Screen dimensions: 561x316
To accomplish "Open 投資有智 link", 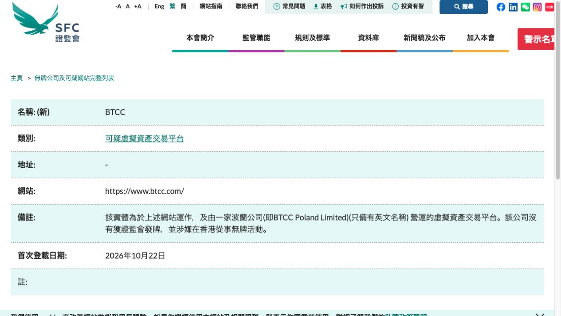I will tap(408, 6).
